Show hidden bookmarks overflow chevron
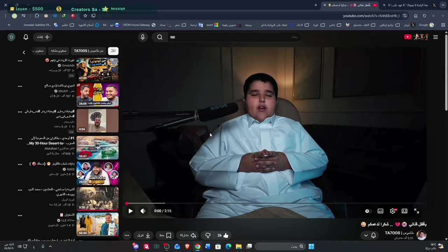The image size is (448, 252). click(x=9, y=25)
